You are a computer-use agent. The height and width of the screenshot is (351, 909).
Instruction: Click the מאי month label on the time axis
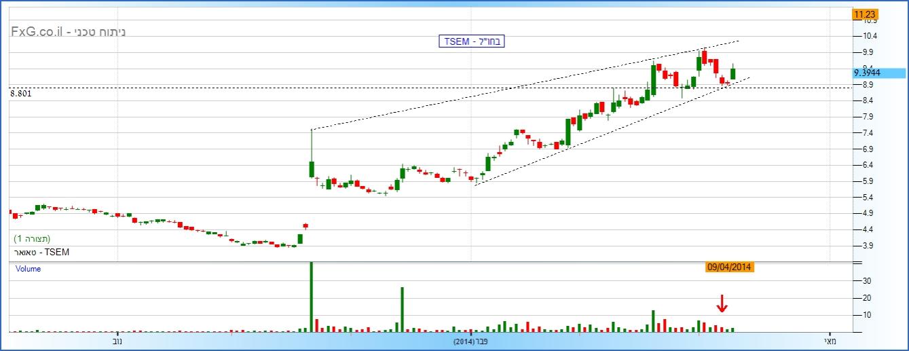pyautogui.click(x=830, y=341)
